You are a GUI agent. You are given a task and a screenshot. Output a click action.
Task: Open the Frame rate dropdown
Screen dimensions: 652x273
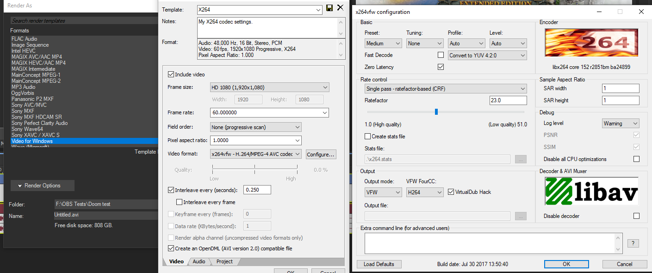pyautogui.click(x=269, y=112)
